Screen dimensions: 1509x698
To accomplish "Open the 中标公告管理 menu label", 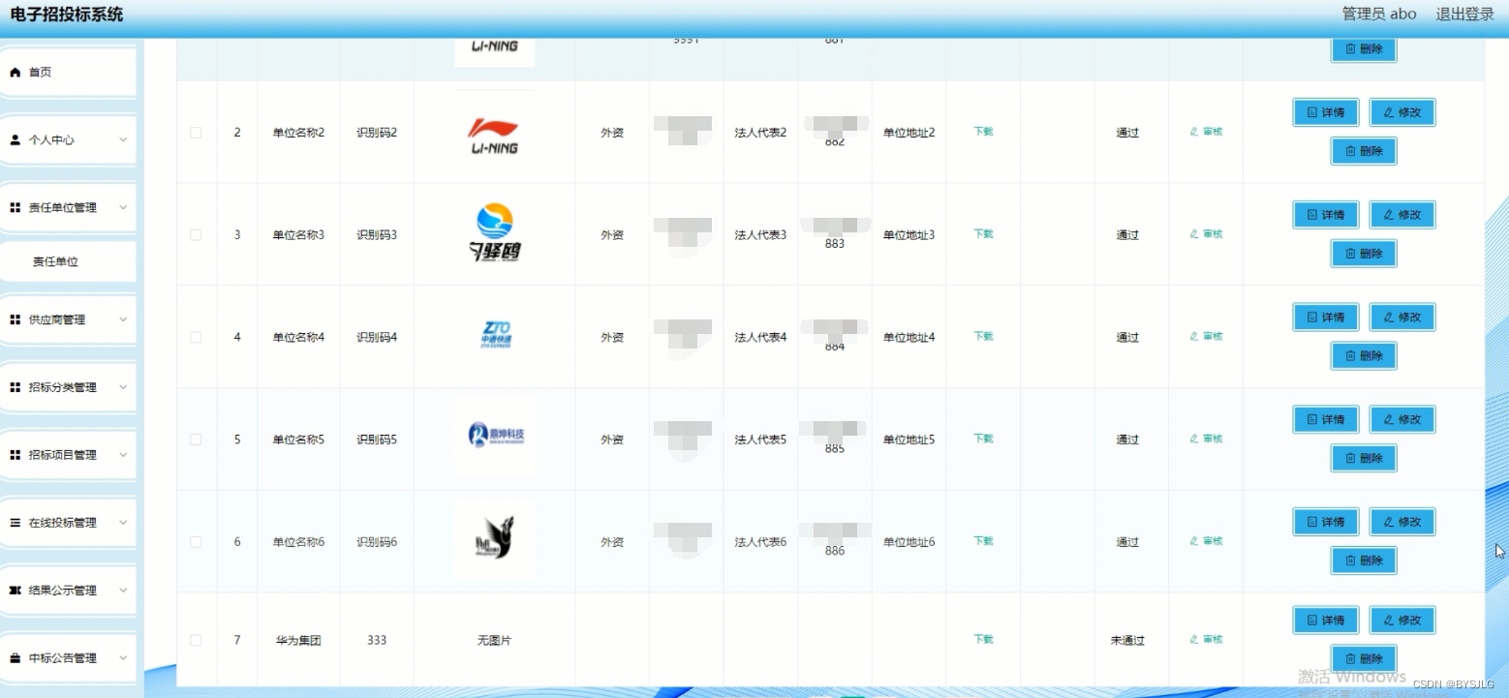I will coord(63,658).
